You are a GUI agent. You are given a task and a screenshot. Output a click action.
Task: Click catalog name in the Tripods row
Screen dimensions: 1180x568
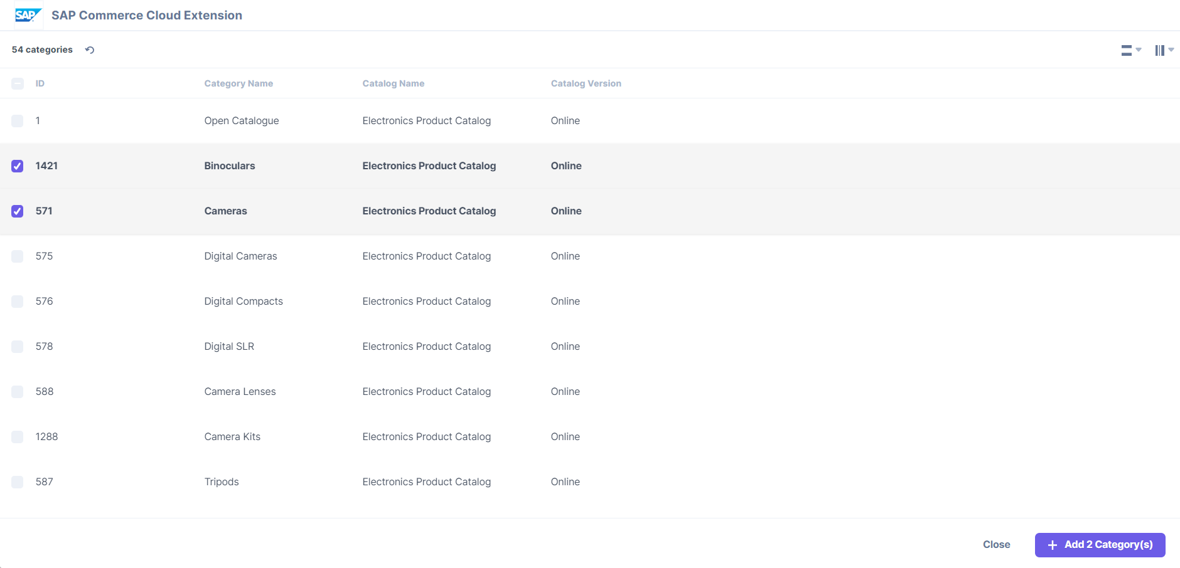pyautogui.click(x=427, y=482)
